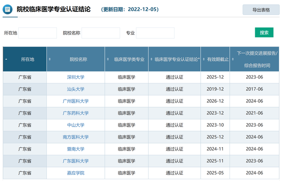Select 2025-05 in 嘉应学院 row

215,173
